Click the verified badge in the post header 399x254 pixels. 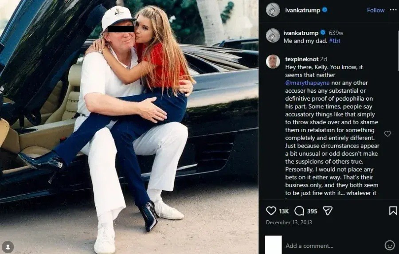325,10
